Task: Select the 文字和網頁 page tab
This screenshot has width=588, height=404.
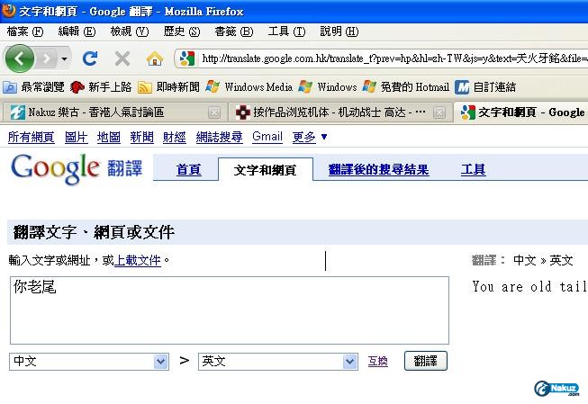Action: coord(265,170)
